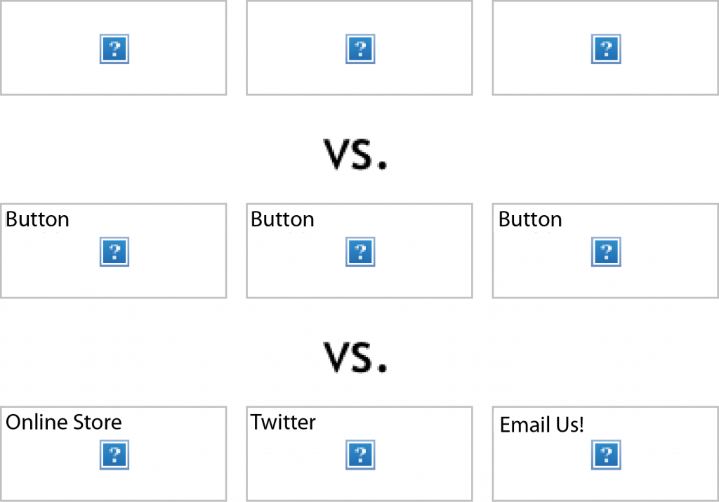Click the question mark icon in top-right unlabeled box
Viewport: 719px width, 502px height.
tap(606, 49)
